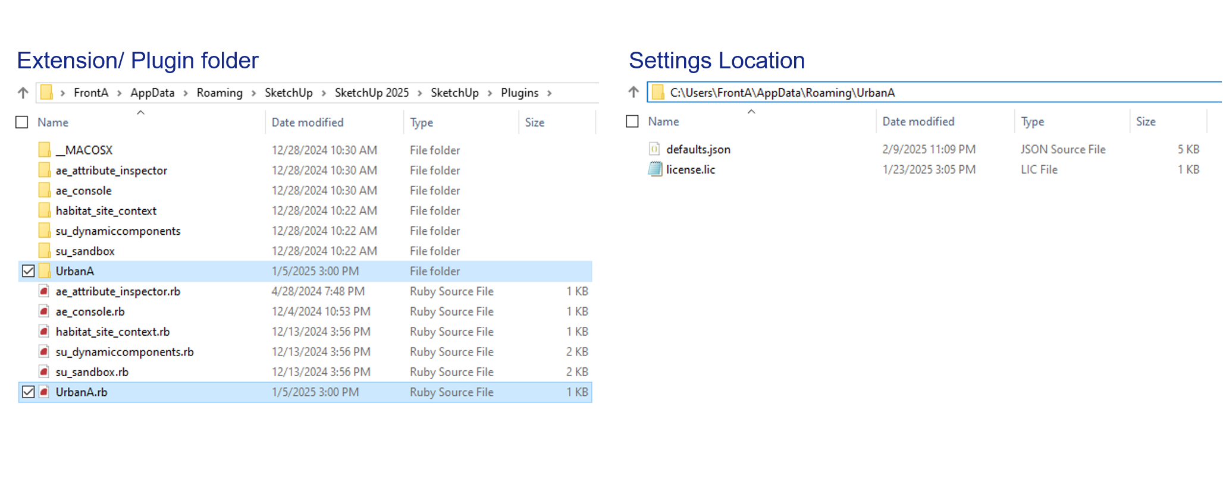Go up one level in Plugins window
This screenshot has width=1223, height=482.
point(23,93)
